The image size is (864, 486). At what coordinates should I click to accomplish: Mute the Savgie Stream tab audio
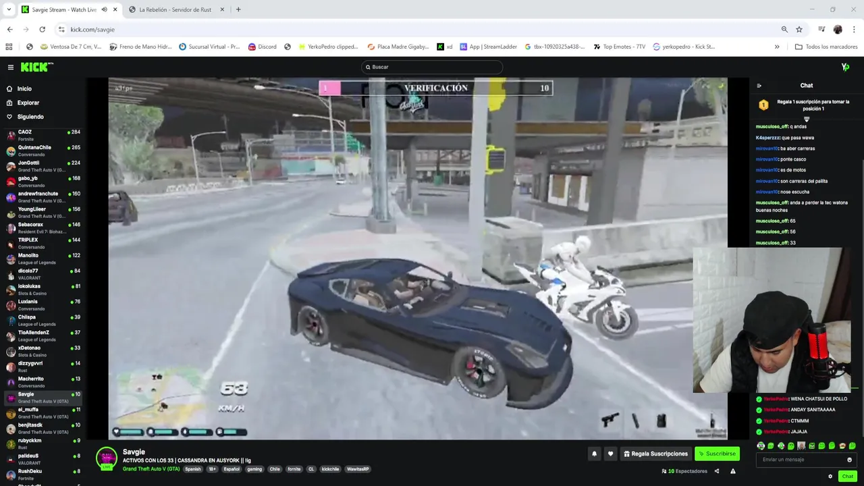pos(104,9)
